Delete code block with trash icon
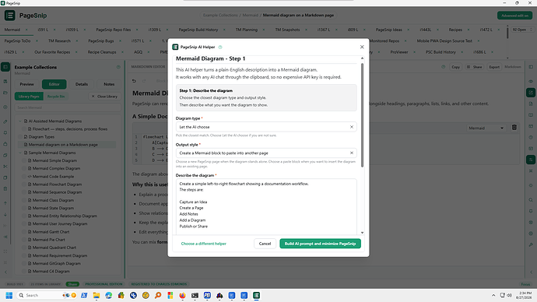 coord(514,128)
